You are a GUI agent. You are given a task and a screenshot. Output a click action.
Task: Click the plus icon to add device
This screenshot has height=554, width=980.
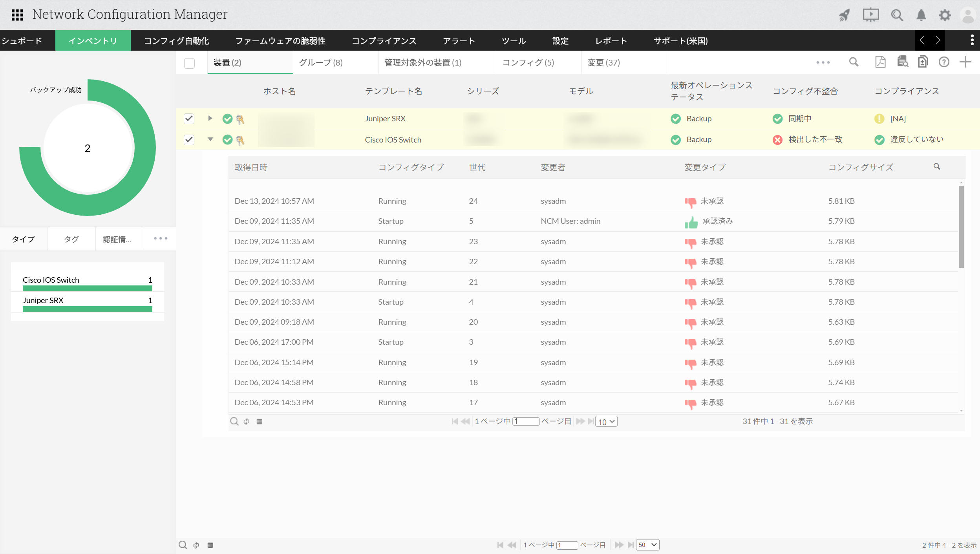(965, 62)
